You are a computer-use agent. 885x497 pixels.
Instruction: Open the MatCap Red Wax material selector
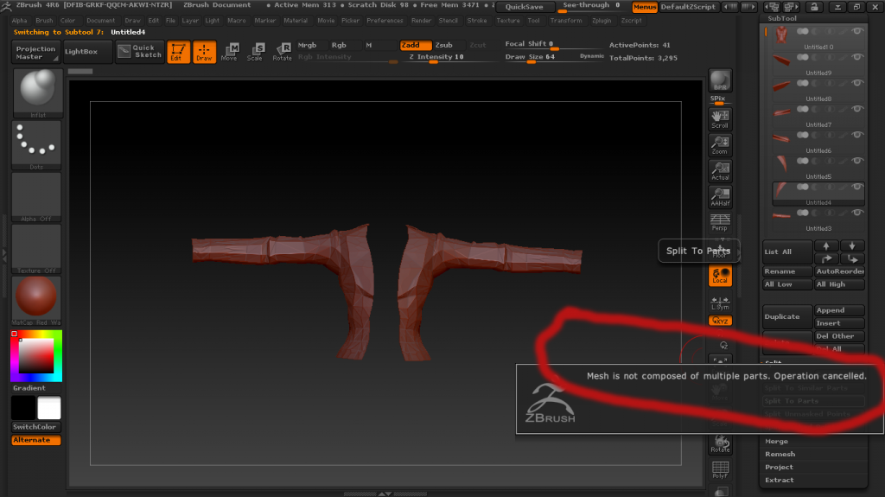pos(37,301)
